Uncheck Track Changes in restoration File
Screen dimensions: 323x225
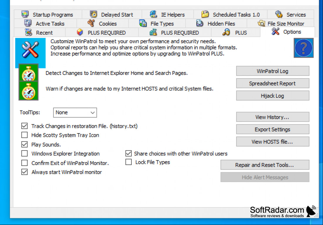(25, 126)
